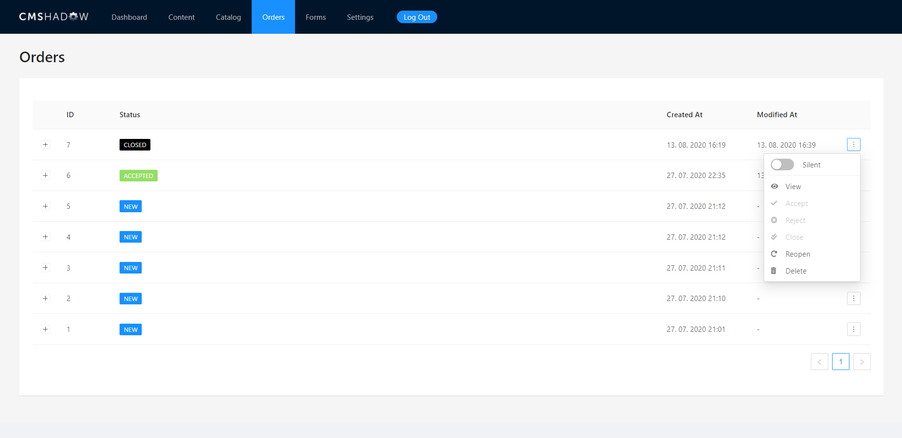
Task: Choose Reopen from the order menu
Action: click(x=812, y=254)
